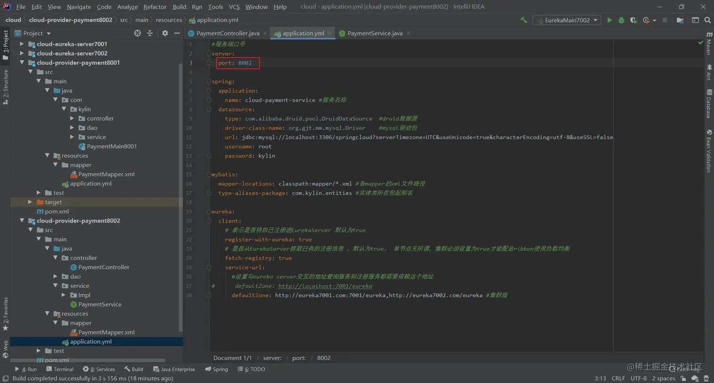Toggle the read-only lock icon in status bar
Viewport: 714px width, 383px height.
point(684,378)
